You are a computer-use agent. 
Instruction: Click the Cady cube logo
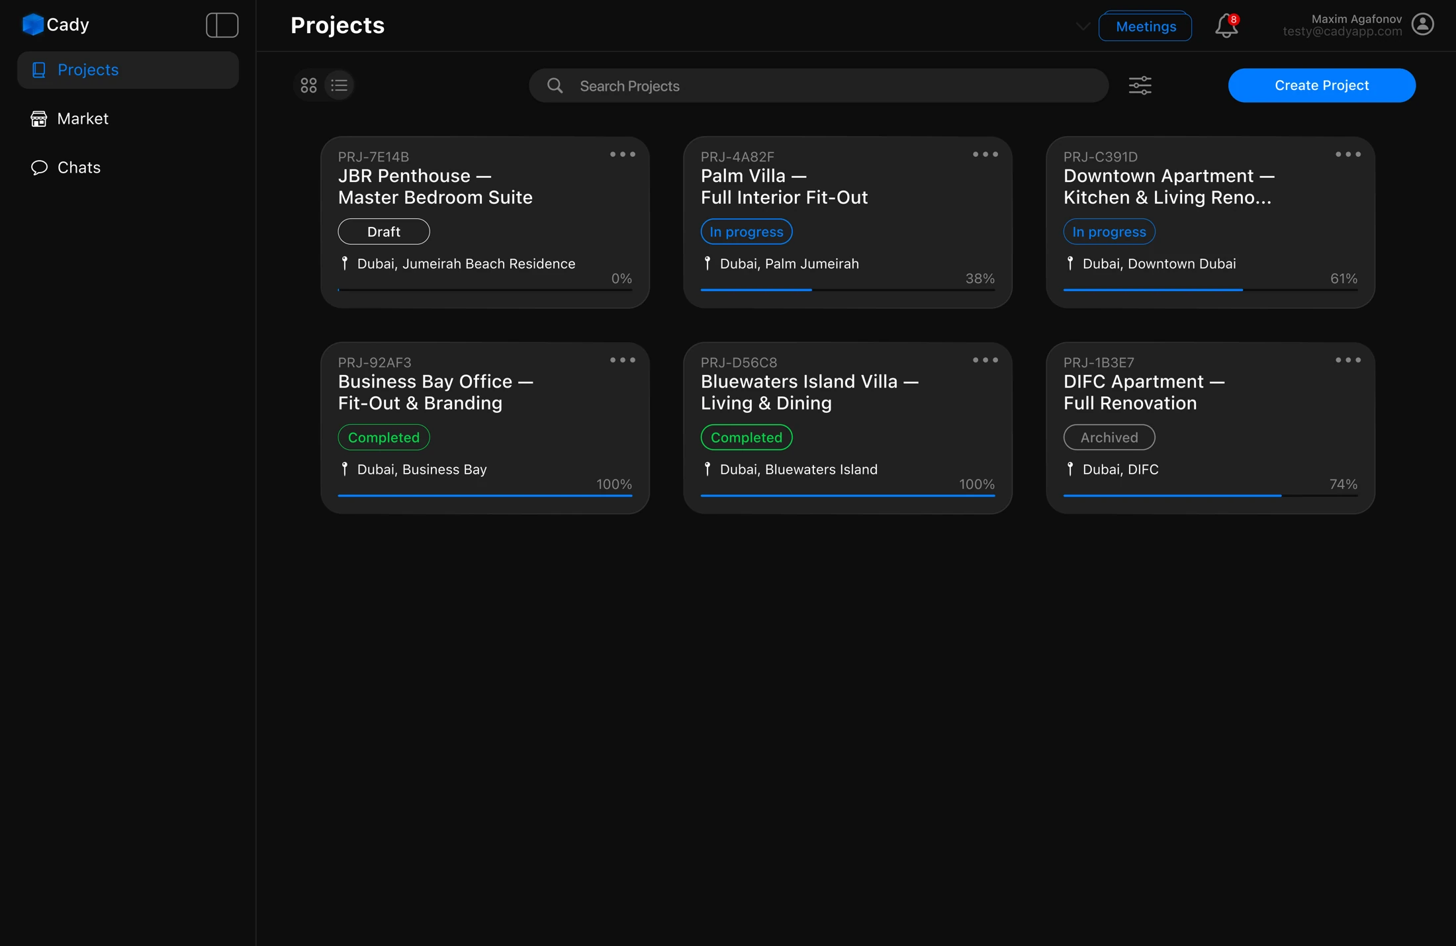point(32,24)
